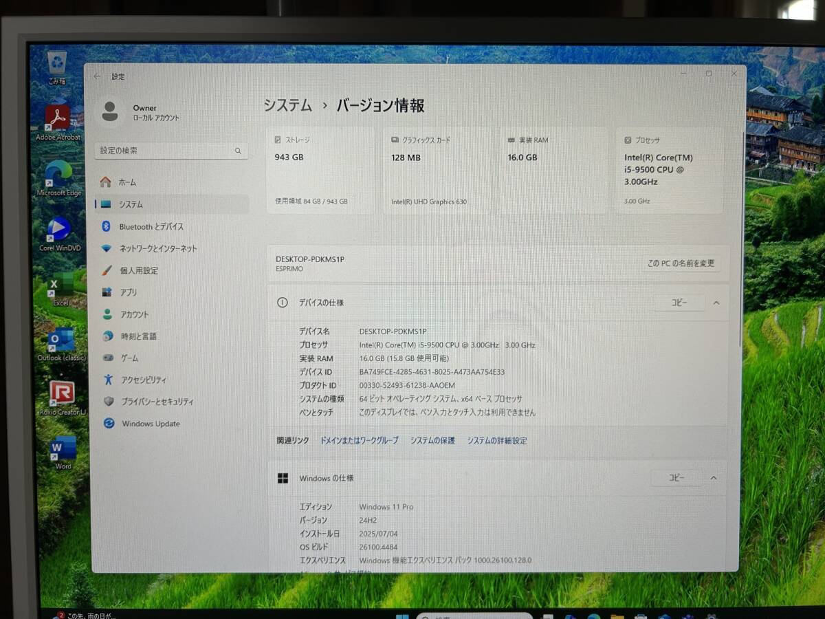Open Apps settings

pyautogui.click(x=172, y=292)
